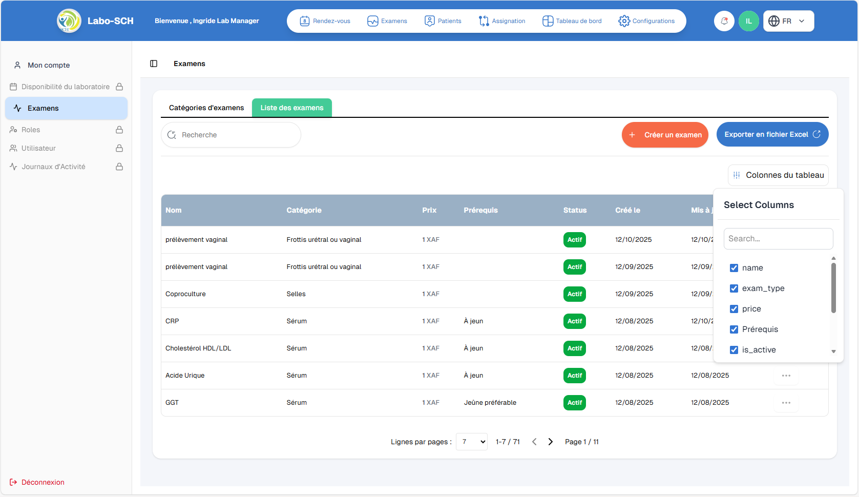Click Créer un examen button
Viewport: 859px width, 497px height.
665,135
